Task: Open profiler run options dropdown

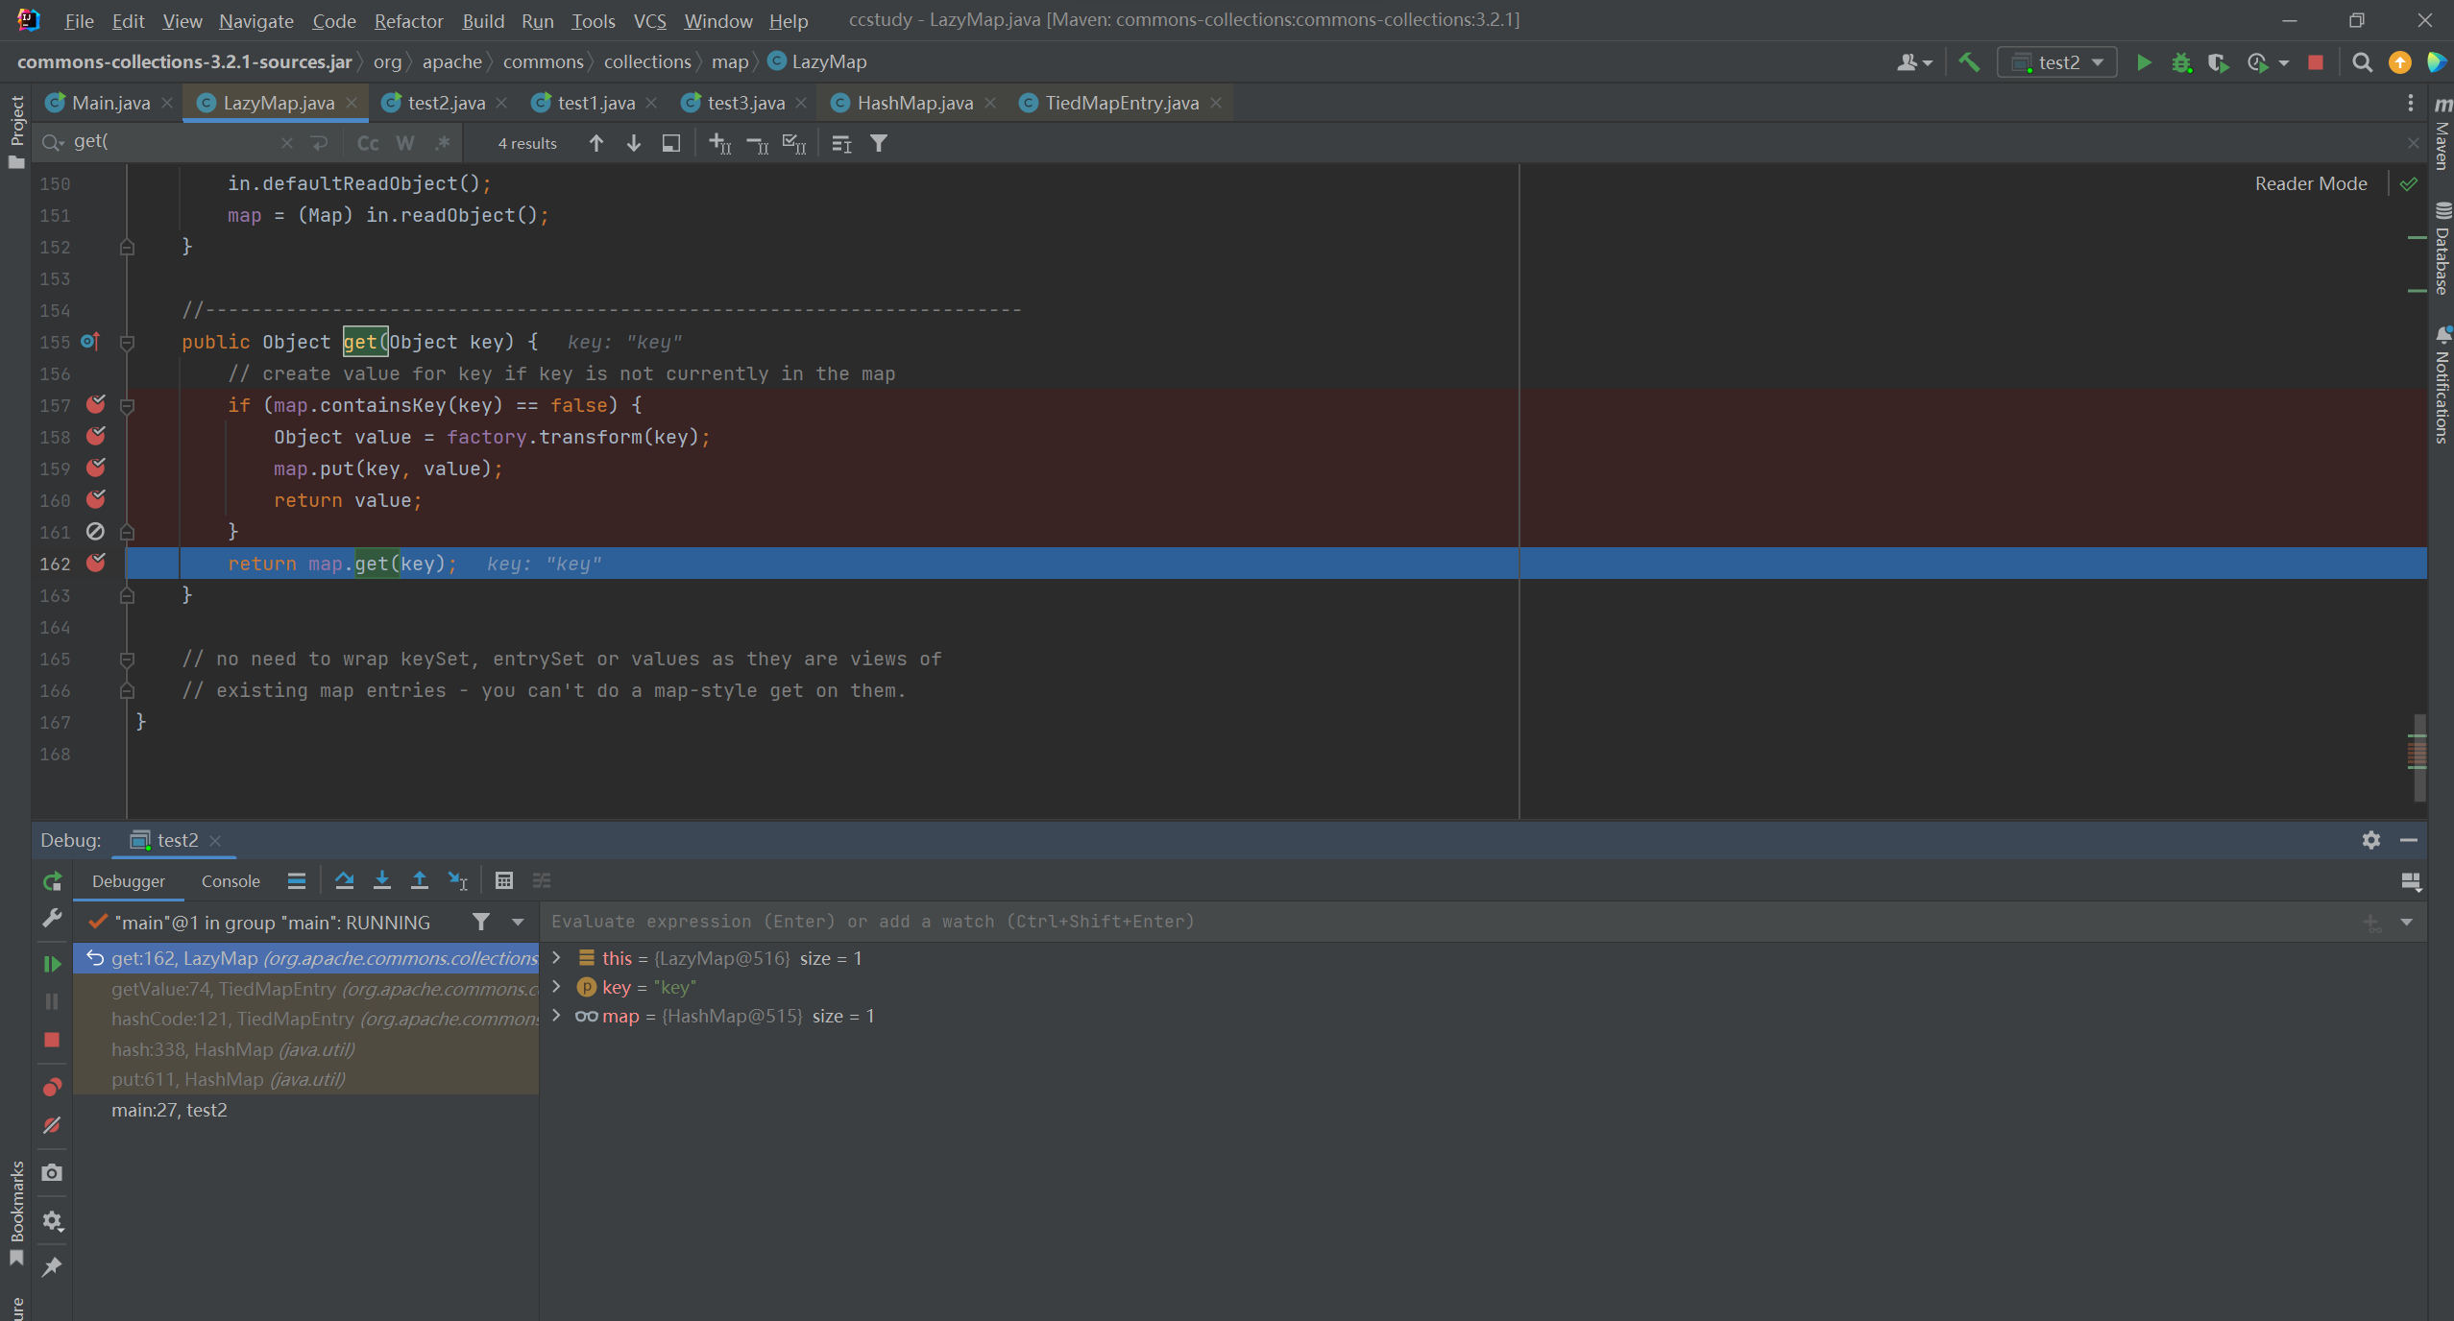Action: click(x=2284, y=63)
